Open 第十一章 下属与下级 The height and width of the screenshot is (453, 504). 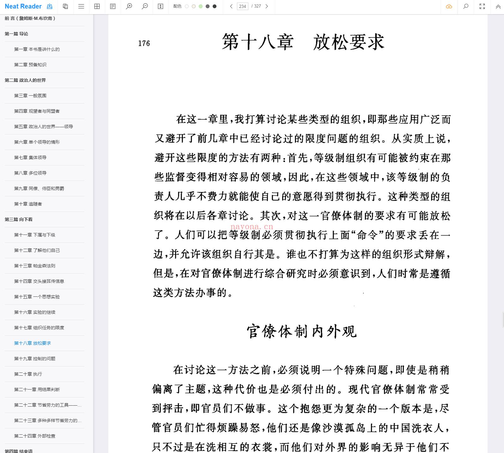pos(35,235)
